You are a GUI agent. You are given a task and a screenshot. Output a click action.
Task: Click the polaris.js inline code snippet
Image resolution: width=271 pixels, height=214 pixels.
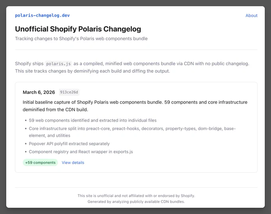point(59,64)
